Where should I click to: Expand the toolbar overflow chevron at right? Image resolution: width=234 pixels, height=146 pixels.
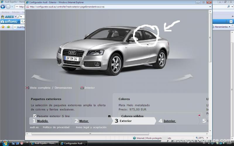233,16
